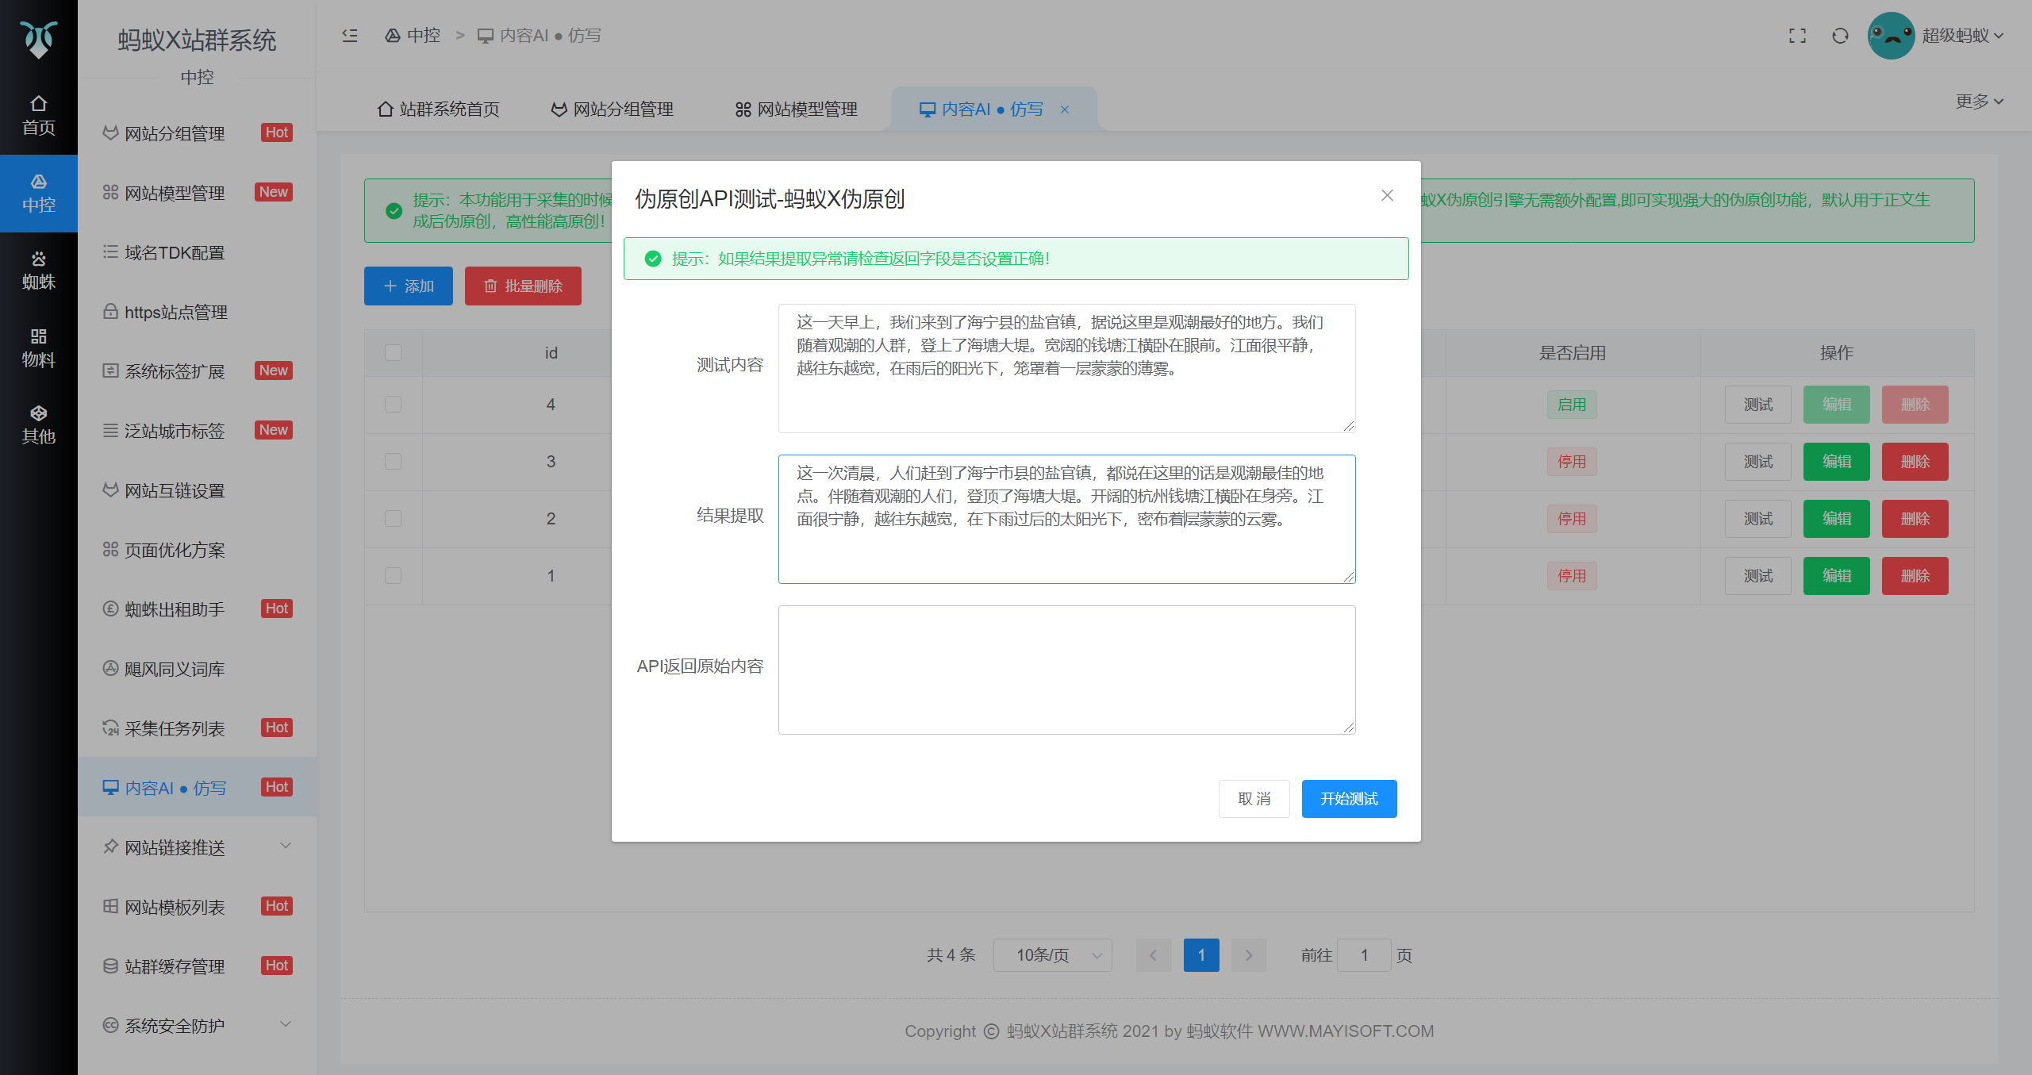Click the home icon in left rail
2032x1075 pixels.
(38, 104)
